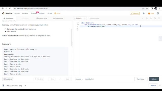Expand the Console panel
This screenshot has height=91, width=162.
coord(79,79)
